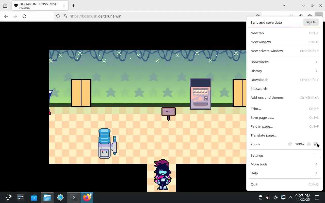325x203 pixels.
Task: Launch System Settings from the taskbar
Action: point(21,197)
